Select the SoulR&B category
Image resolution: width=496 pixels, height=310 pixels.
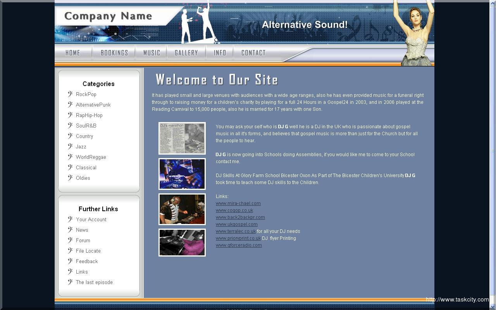[x=86, y=126]
